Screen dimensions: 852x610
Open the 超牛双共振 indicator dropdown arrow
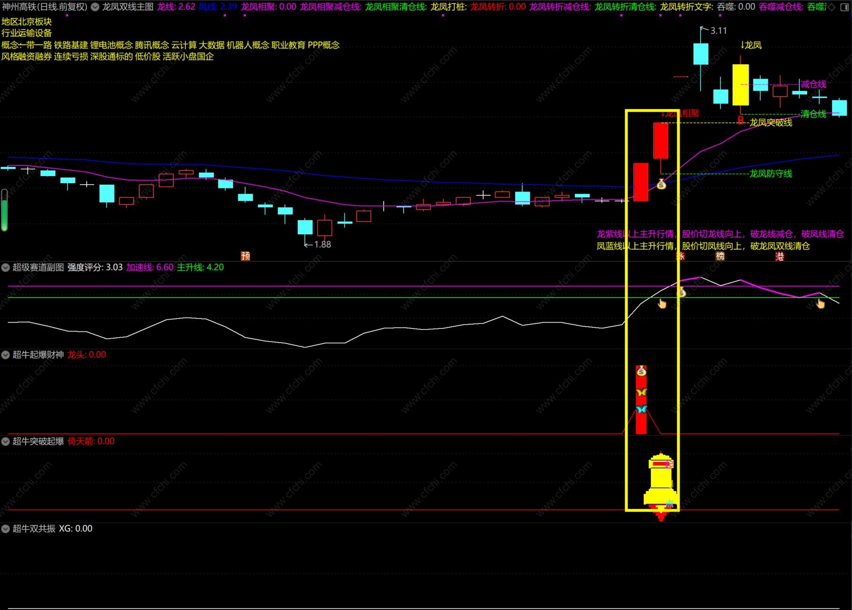[x=6, y=529]
